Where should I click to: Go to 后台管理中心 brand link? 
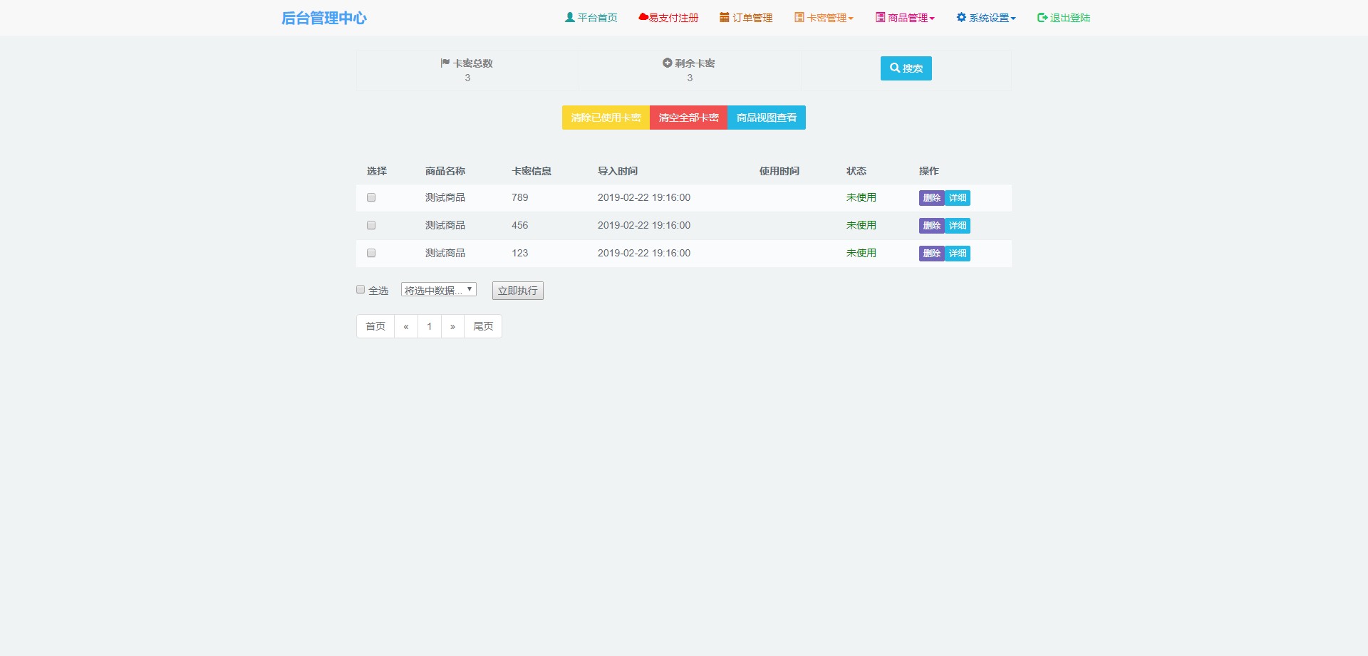323,18
